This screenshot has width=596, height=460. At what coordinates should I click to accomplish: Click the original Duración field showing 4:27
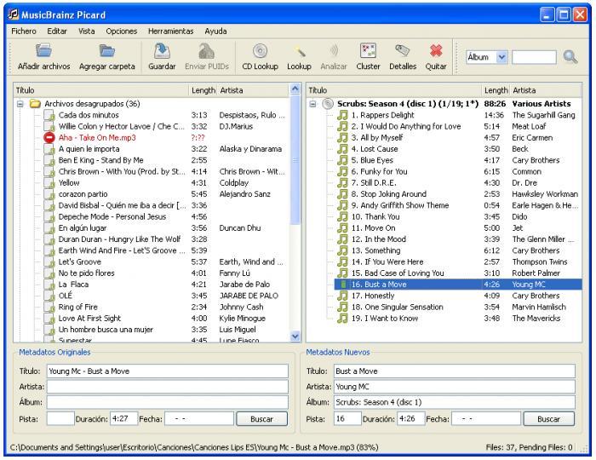[123, 418]
